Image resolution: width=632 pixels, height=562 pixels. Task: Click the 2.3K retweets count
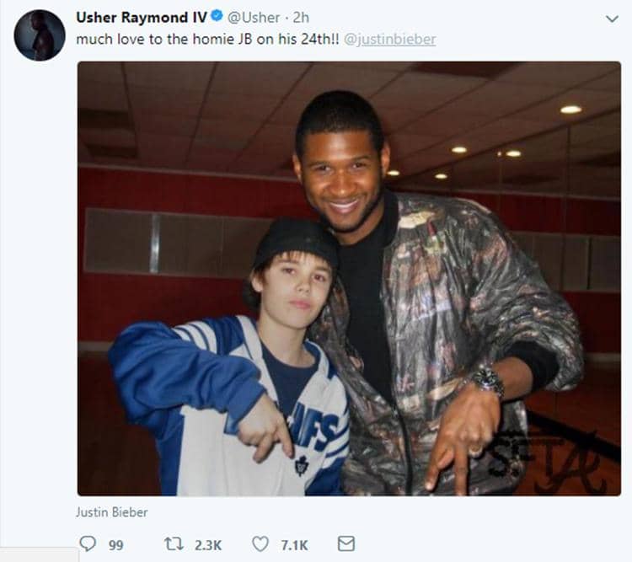point(207,545)
